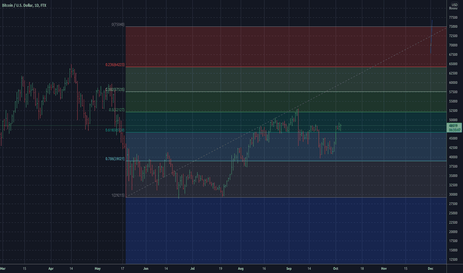Click the 12500 price axis label
The height and width of the screenshot is (273, 463).
pos(453,260)
